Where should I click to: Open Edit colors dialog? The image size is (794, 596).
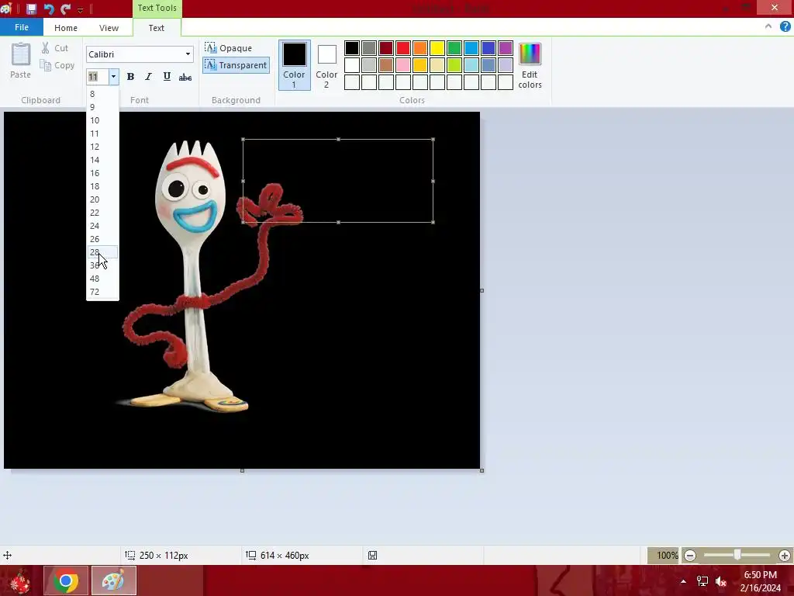530,65
